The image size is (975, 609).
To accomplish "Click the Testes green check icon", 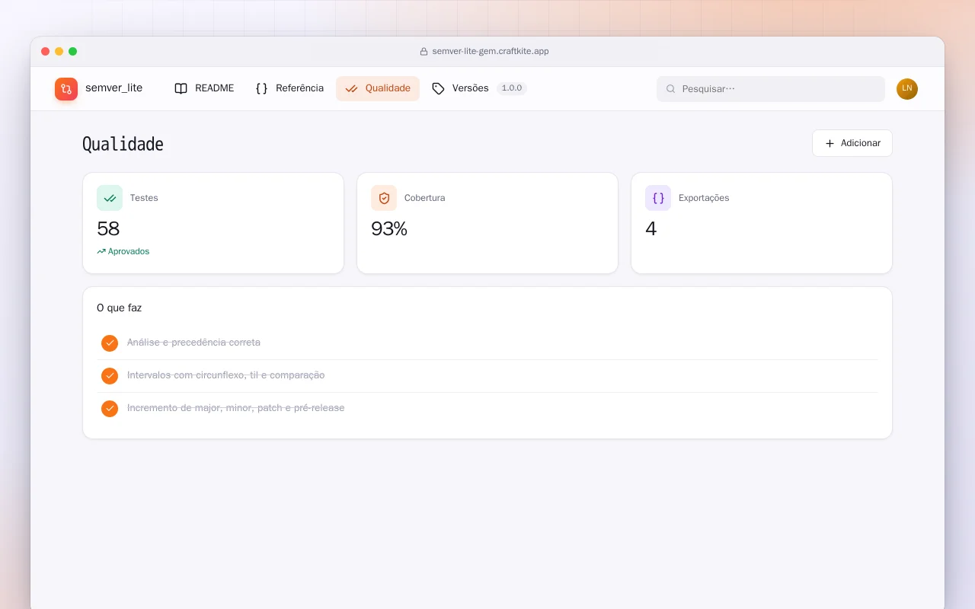I will 110,198.
